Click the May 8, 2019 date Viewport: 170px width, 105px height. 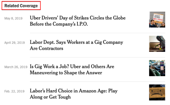(x=13, y=18)
